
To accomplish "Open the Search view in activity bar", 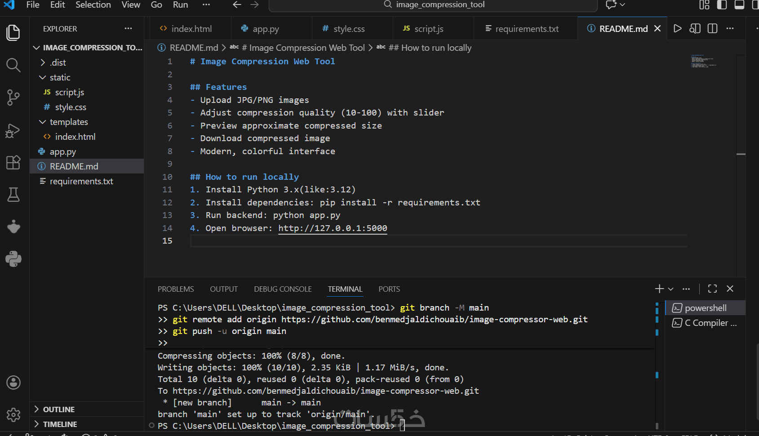I will pyautogui.click(x=13, y=65).
